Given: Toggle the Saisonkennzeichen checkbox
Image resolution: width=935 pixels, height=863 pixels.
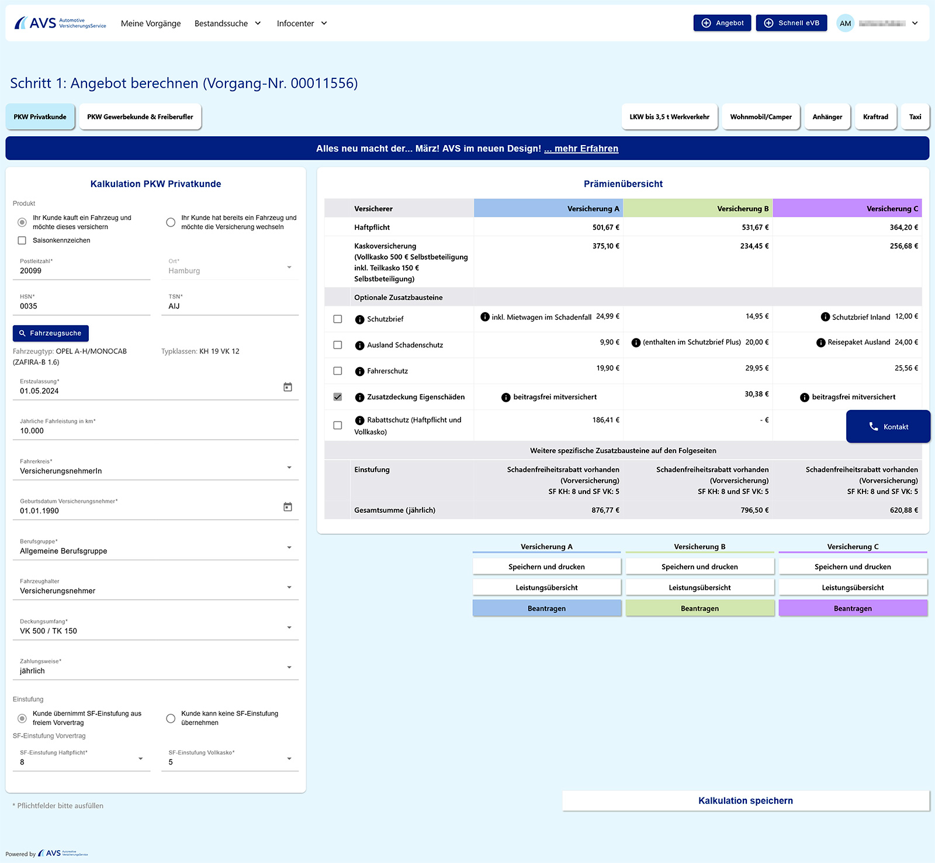Looking at the screenshot, I should pos(22,240).
